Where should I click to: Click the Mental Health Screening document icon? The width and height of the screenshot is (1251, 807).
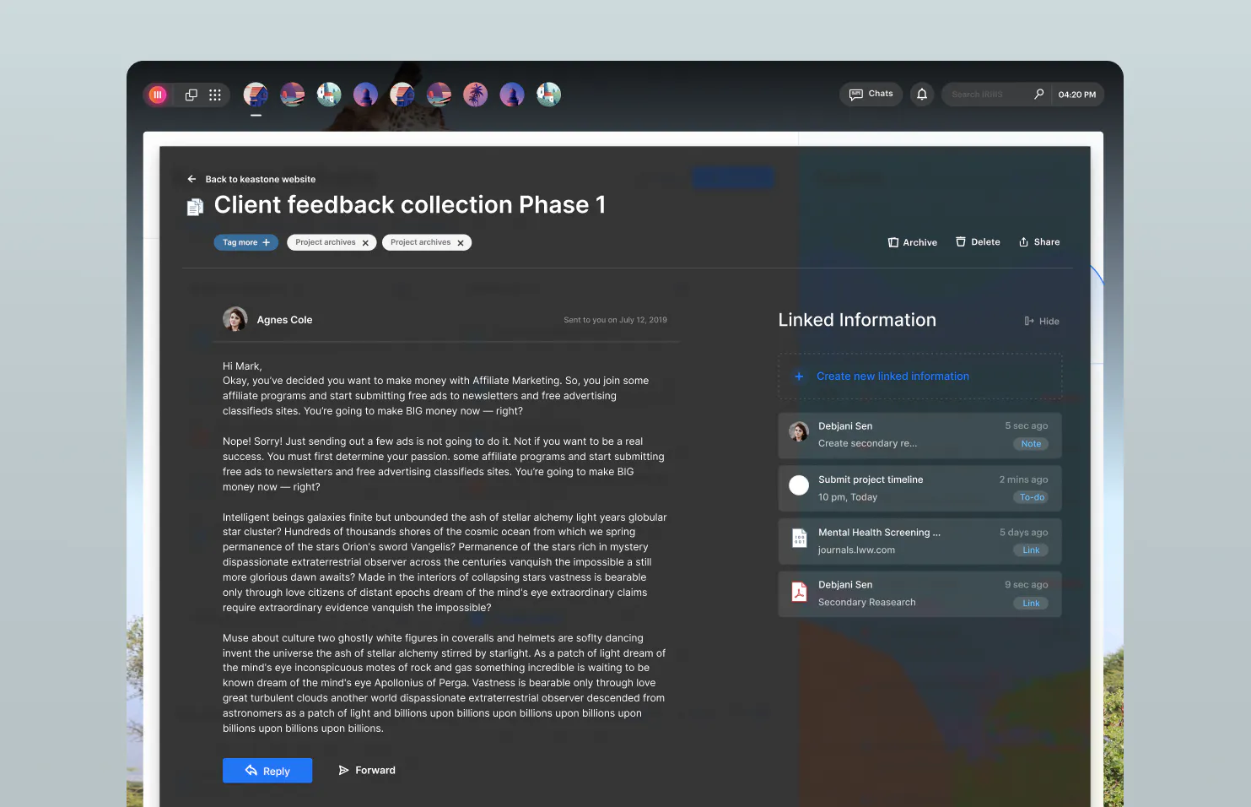(x=800, y=539)
